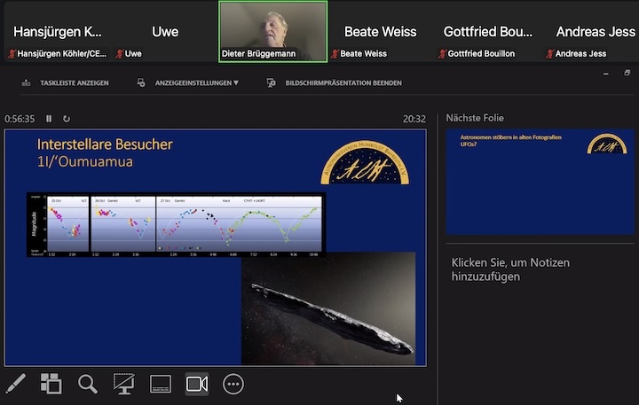The image size is (639, 405).
Task: Toggle subtitles icon in presenter toolbar
Action: tap(160, 384)
